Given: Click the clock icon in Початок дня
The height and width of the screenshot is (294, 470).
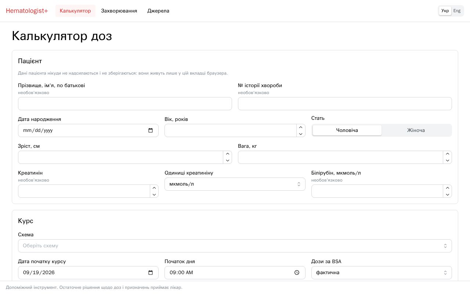Looking at the screenshot, I should point(297,273).
